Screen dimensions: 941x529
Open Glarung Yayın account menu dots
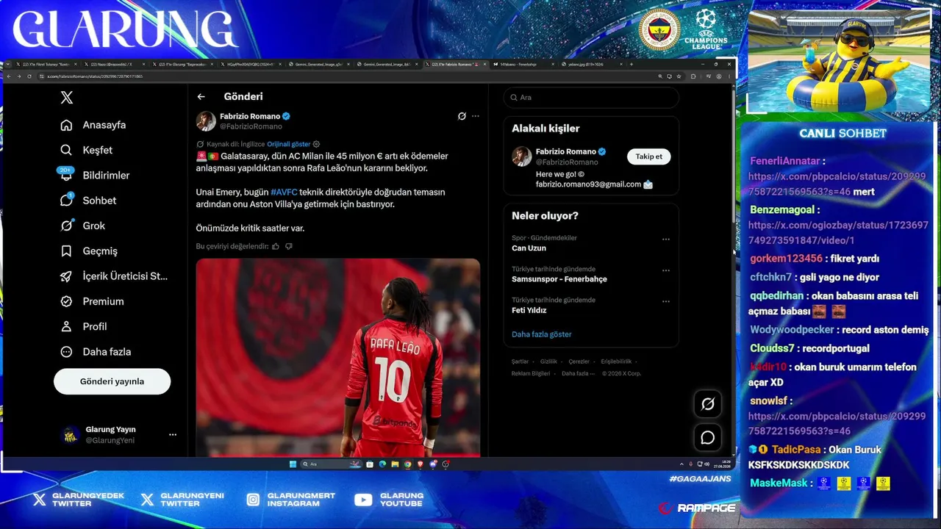coord(173,435)
